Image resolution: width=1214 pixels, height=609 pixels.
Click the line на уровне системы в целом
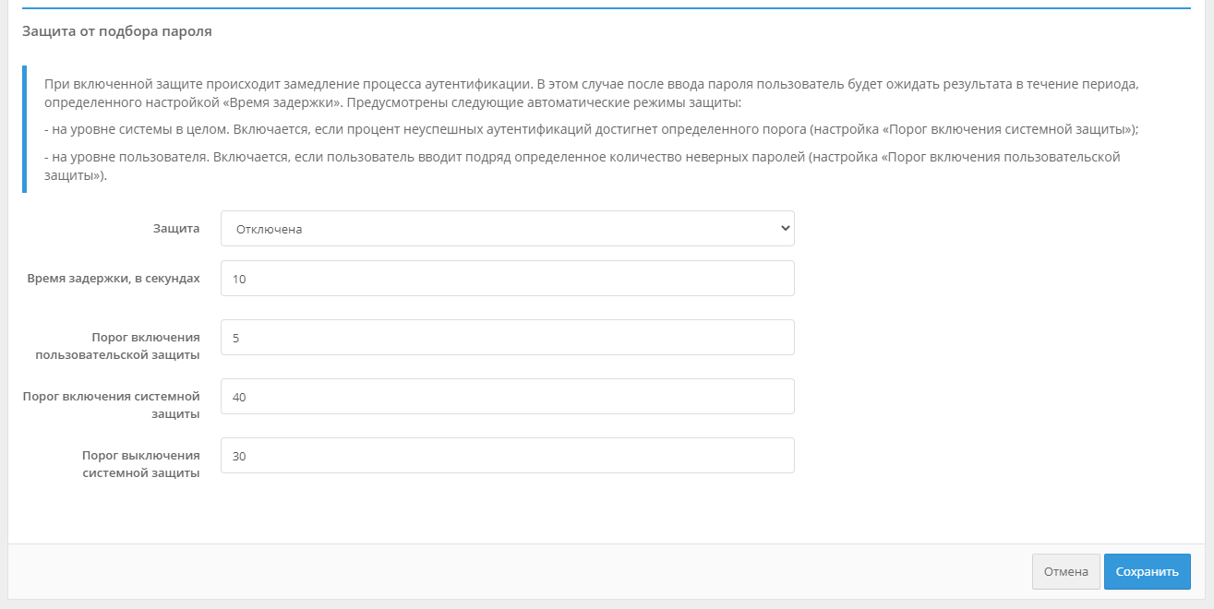592,129
